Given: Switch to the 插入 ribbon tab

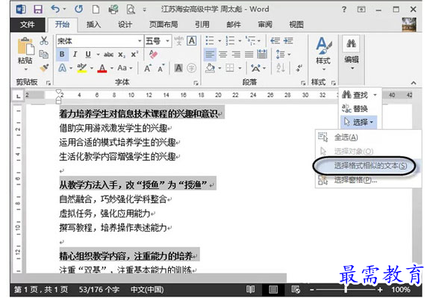Looking at the screenshot, I should [93, 25].
